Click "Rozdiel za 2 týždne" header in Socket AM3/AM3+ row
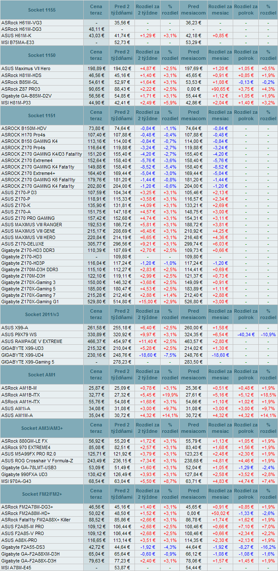Screen dimensions: 278x571 pyautogui.click(x=148, y=428)
